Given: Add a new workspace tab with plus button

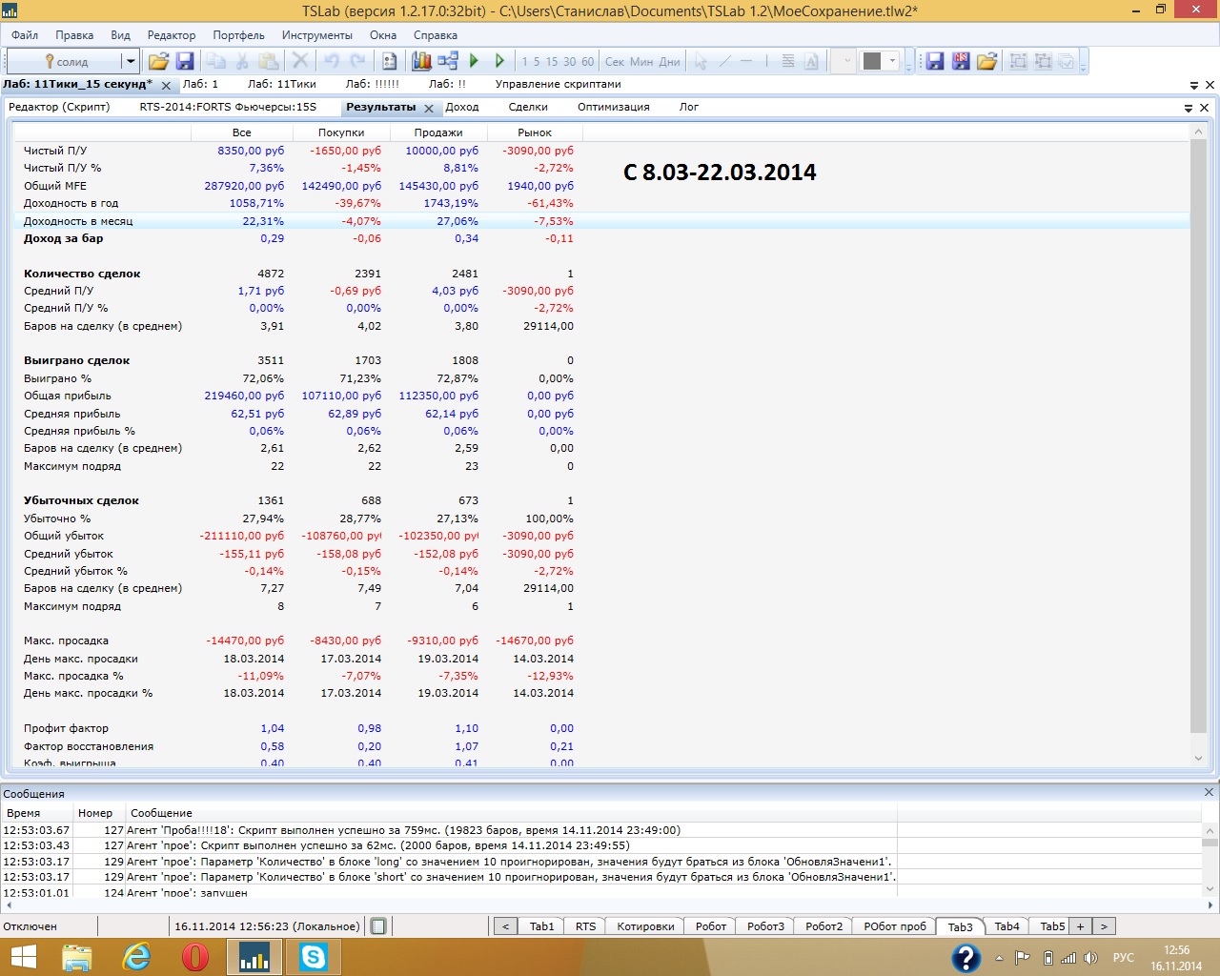Looking at the screenshot, I should tap(1080, 926).
